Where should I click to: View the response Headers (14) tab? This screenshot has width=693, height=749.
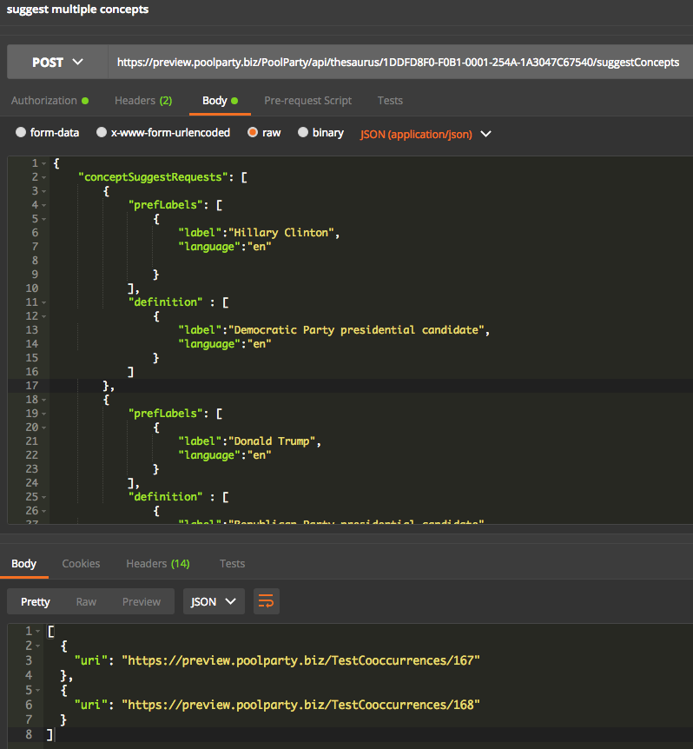tap(157, 564)
